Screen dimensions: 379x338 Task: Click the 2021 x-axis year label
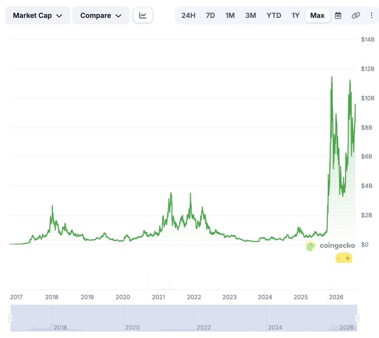pos(158,297)
